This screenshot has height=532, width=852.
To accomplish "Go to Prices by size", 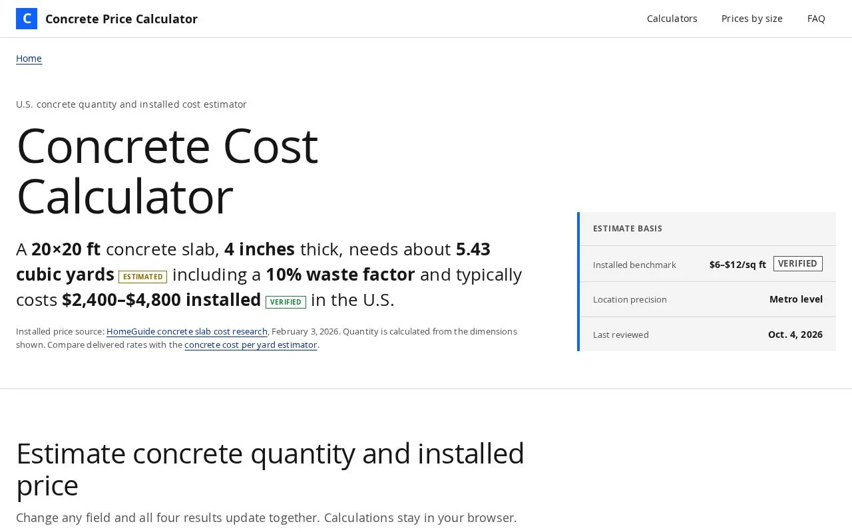I will pyautogui.click(x=752, y=19).
